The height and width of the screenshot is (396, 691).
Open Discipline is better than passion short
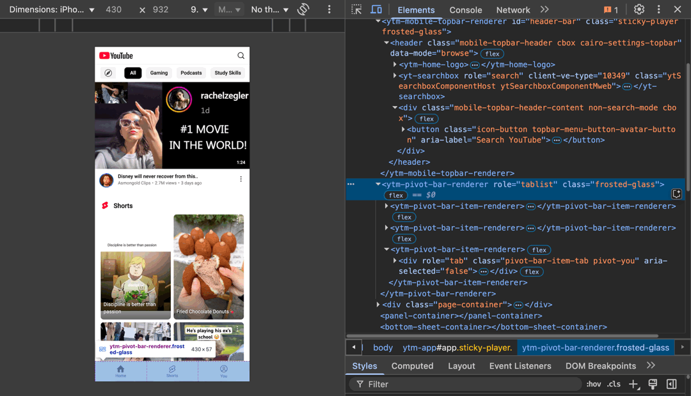(136, 266)
